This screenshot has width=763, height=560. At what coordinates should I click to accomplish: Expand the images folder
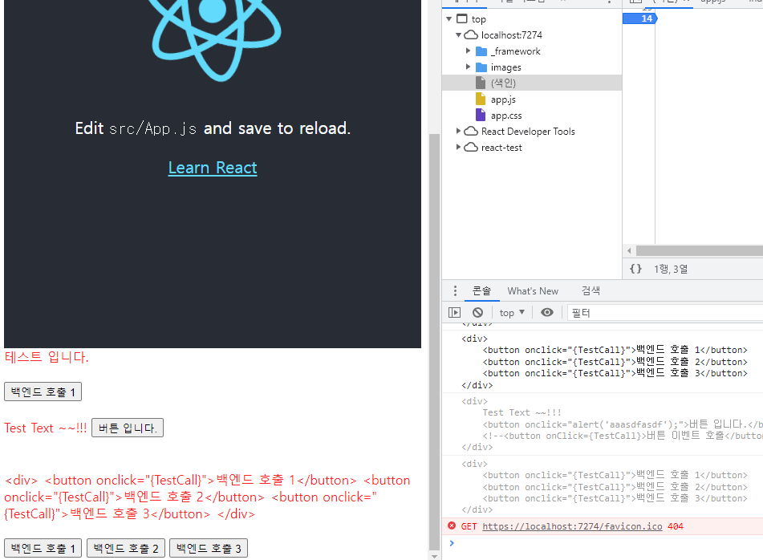[468, 67]
